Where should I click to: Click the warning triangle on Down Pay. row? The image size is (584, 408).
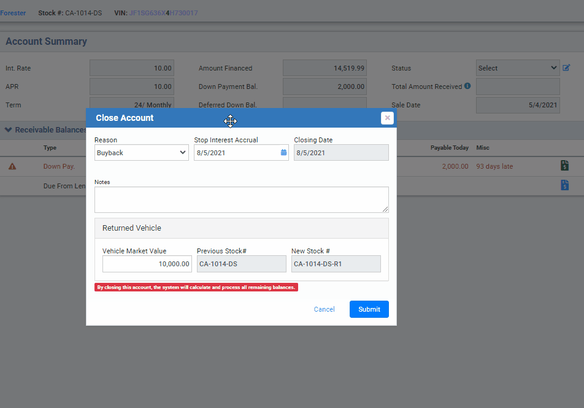pyautogui.click(x=12, y=166)
